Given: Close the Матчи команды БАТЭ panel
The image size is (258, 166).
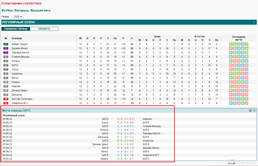Looking at the screenshot, I should [254, 110].
